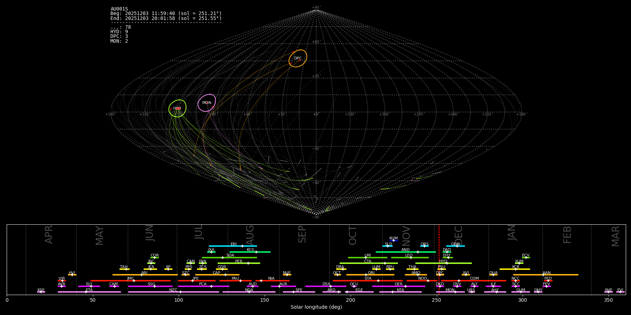Click the STA label in the timeline
631x315 pixels.
368,279
